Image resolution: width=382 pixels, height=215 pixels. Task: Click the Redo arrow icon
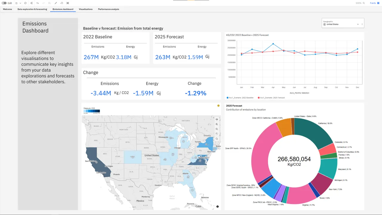tap(44, 3)
